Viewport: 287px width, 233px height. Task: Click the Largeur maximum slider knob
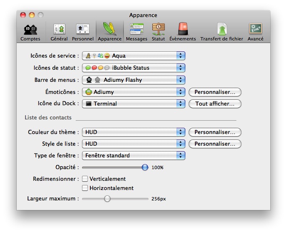click(107, 199)
